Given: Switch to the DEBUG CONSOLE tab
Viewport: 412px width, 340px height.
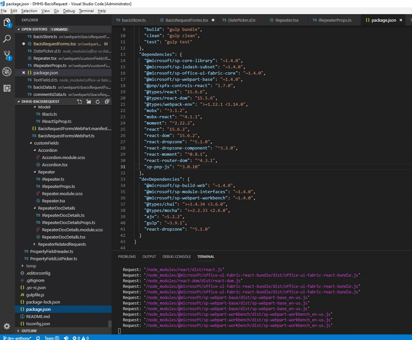Looking at the screenshot, I should pos(176,257).
